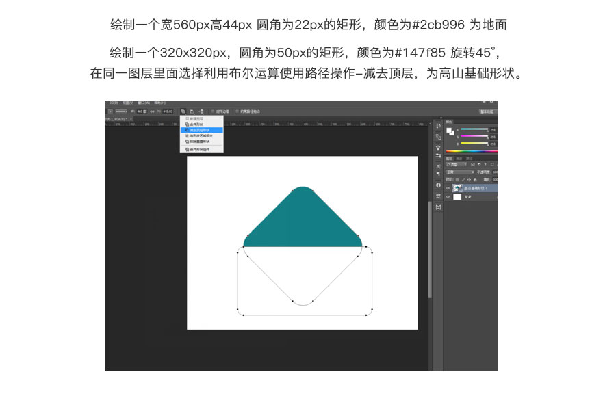Click the shape layers filter icon in Layers panel
Image resolution: width=616 pixels, height=398 pixels.
click(491, 164)
